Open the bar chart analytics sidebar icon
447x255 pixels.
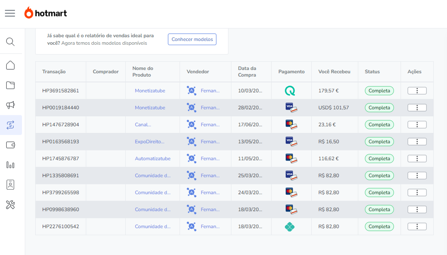point(10,165)
